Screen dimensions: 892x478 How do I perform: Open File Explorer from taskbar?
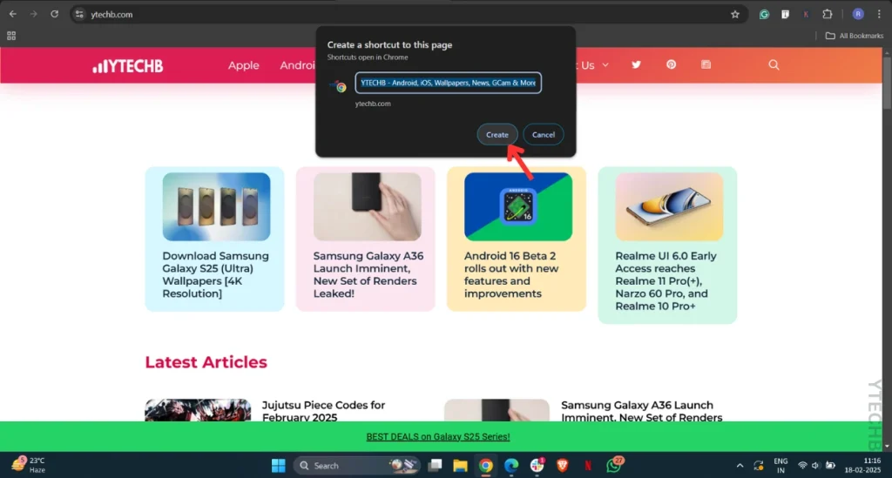click(460, 466)
